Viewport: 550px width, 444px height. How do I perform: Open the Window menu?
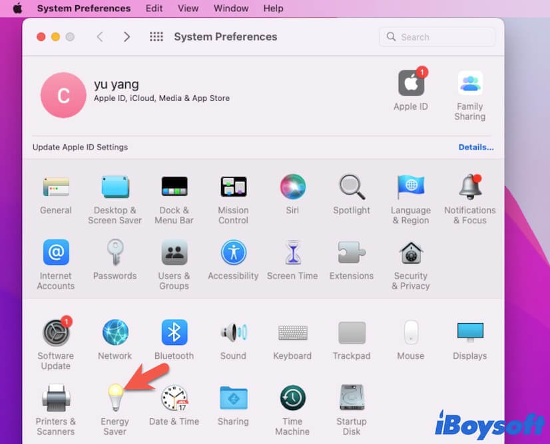[231, 9]
